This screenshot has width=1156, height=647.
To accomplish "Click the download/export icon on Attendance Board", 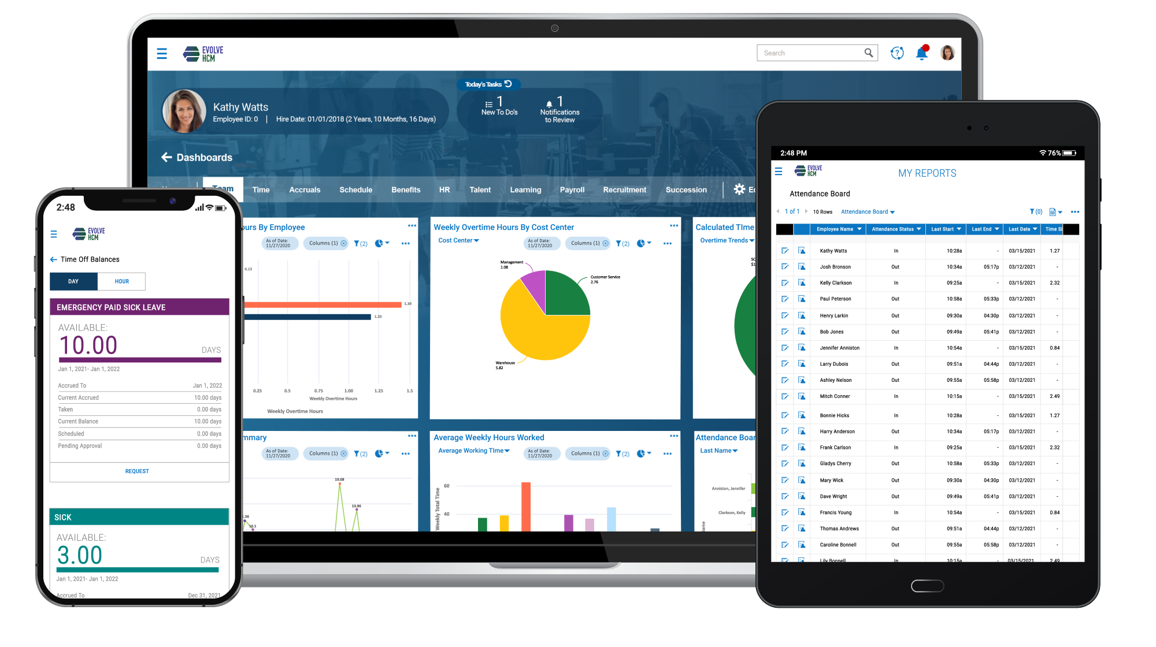I will coord(1053,212).
